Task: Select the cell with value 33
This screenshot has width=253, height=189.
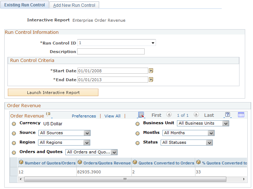Action: 221,172
